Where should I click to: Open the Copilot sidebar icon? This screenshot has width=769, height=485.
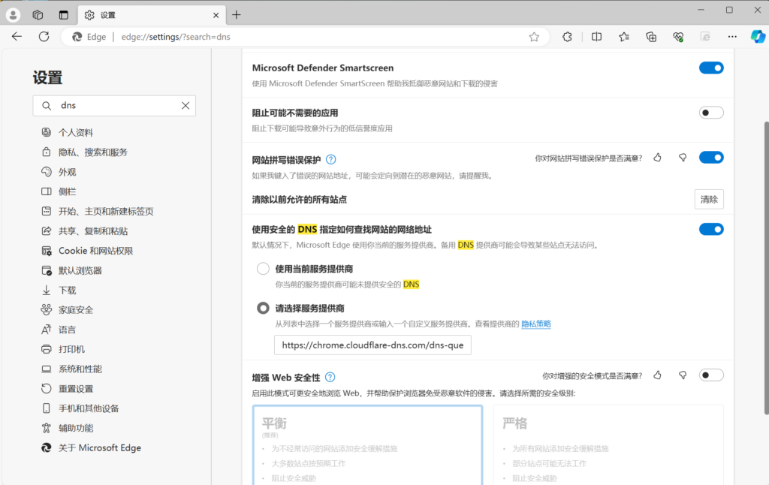[x=758, y=37]
